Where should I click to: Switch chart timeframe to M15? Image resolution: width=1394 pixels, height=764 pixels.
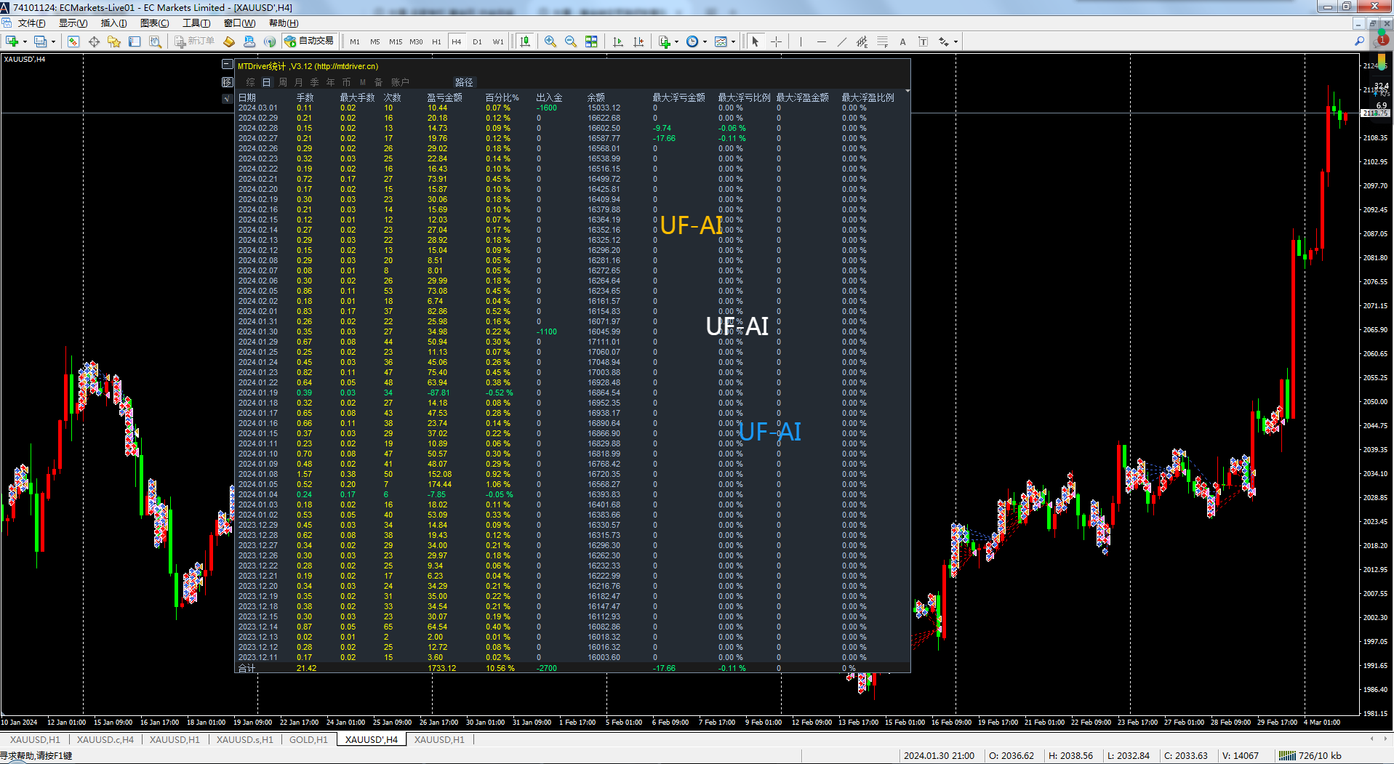tap(396, 41)
